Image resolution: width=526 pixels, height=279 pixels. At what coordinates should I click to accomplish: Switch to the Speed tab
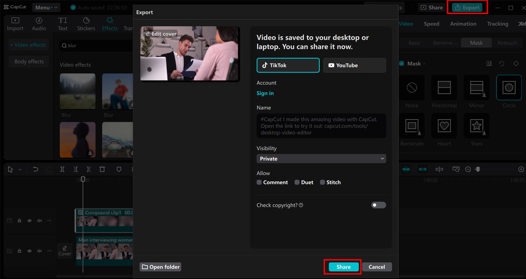tap(431, 24)
